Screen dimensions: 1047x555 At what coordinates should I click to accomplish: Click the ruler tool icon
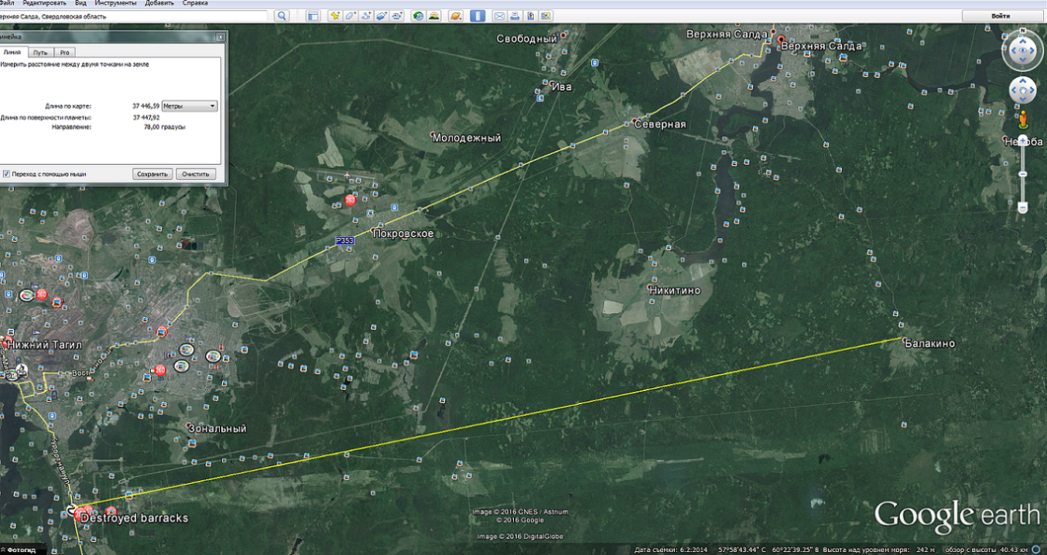(x=478, y=16)
